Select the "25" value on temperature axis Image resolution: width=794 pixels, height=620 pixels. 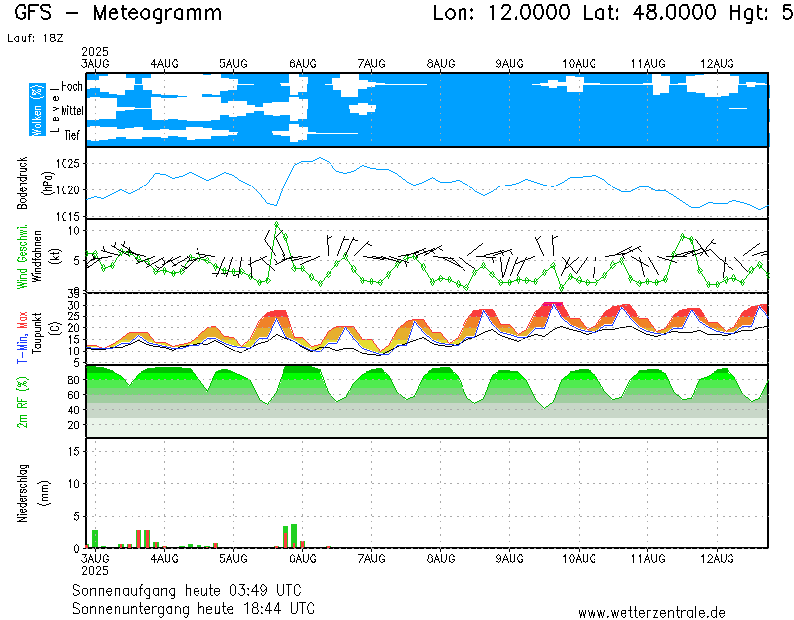(x=74, y=316)
